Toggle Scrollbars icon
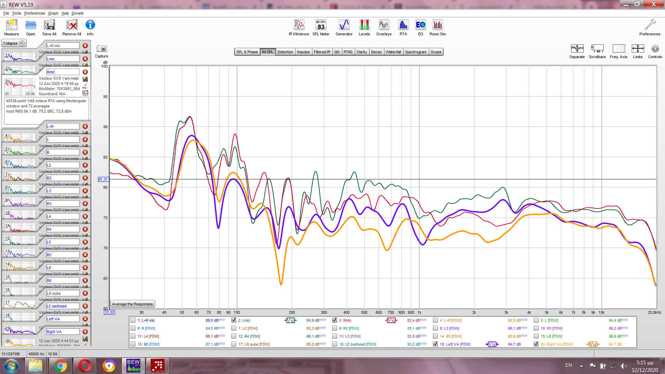Image resolution: width=665 pixels, height=374 pixels. point(597,51)
